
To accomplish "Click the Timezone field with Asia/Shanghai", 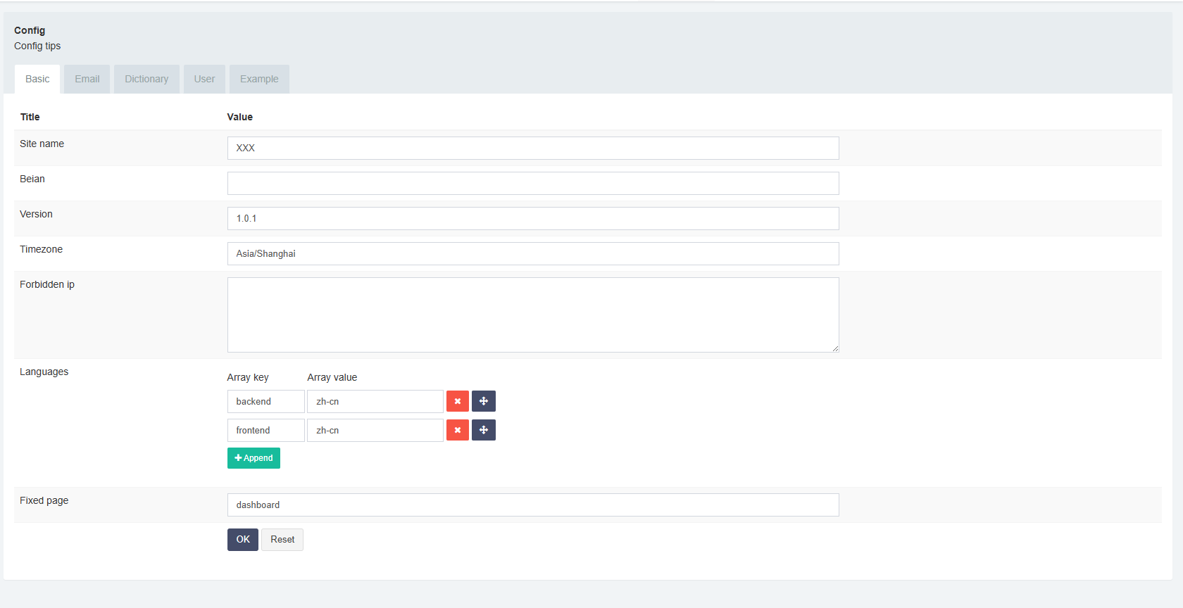I will pos(533,253).
